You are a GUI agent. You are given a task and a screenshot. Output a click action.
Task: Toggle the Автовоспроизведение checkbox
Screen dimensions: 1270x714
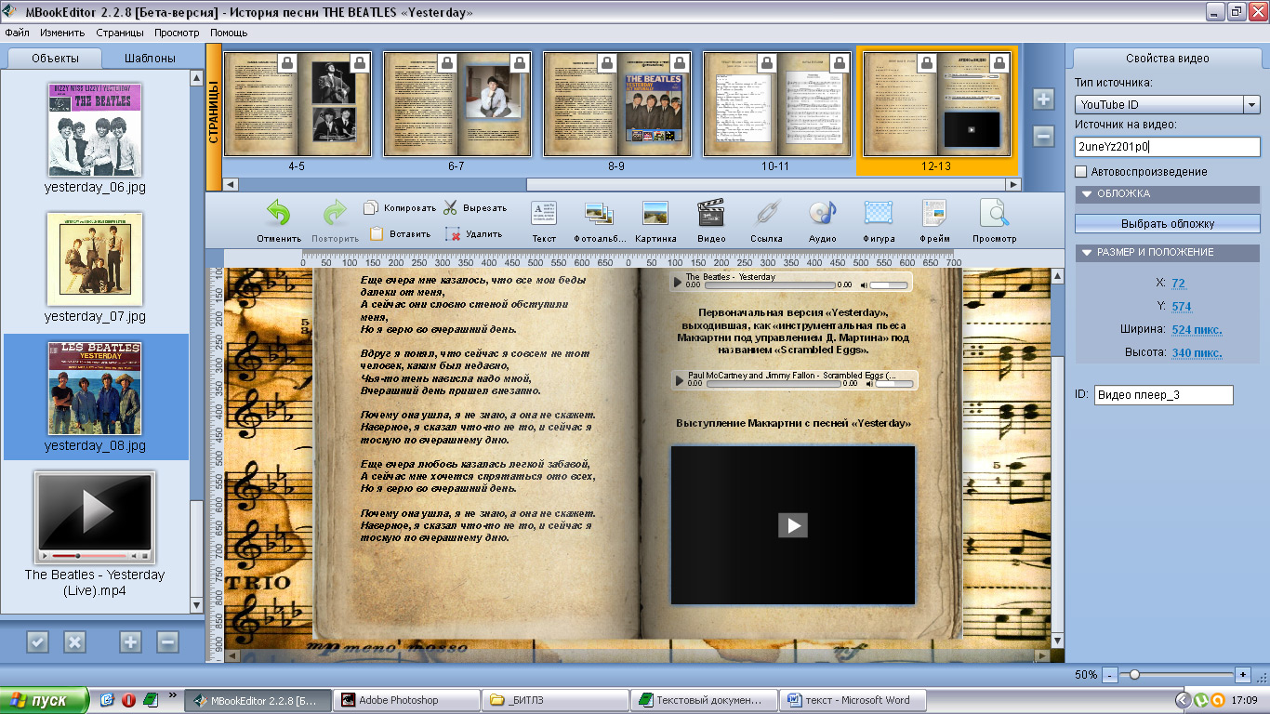point(1080,172)
